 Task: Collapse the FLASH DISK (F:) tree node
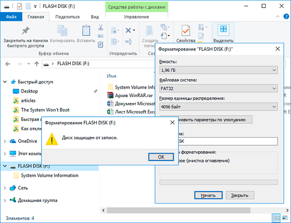(x=5, y=166)
